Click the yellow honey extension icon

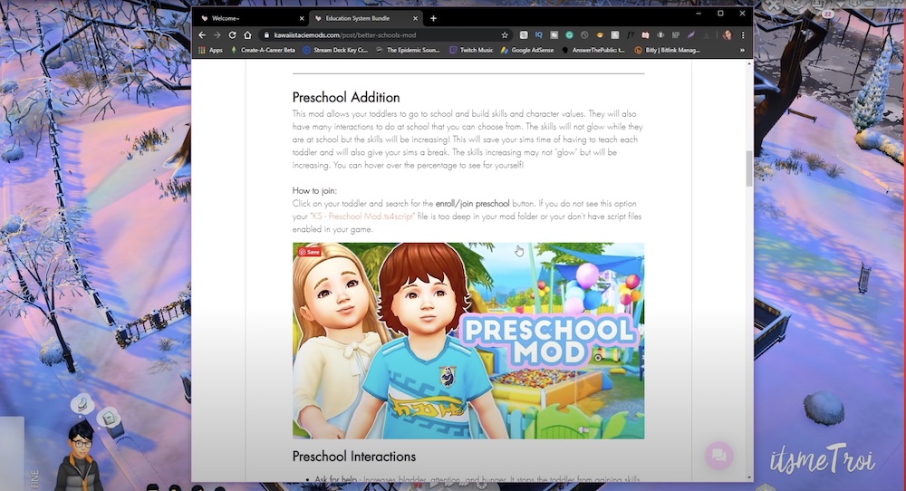600,35
